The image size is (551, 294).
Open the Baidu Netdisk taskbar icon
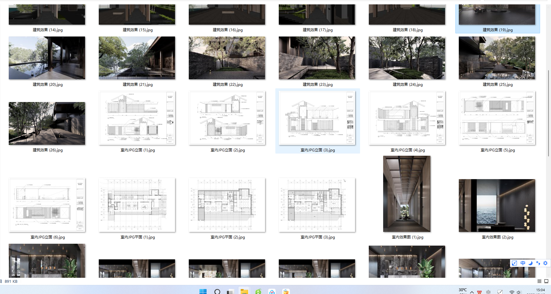coord(272,292)
